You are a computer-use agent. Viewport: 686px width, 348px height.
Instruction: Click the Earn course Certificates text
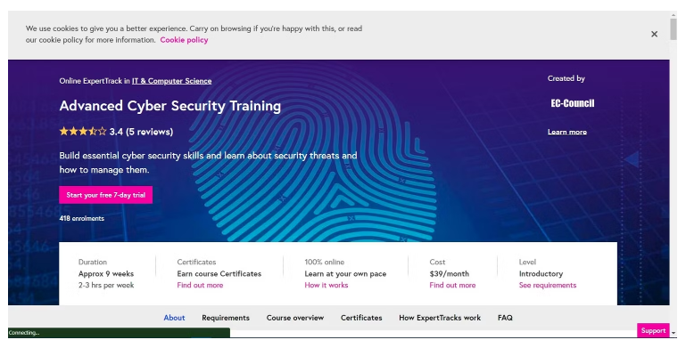[219, 274]
